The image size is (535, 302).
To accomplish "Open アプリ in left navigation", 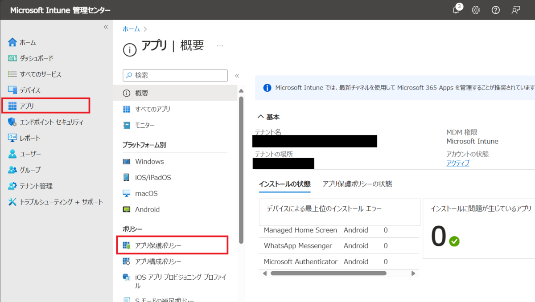I will pyautogui.click(x=46, y=106).
